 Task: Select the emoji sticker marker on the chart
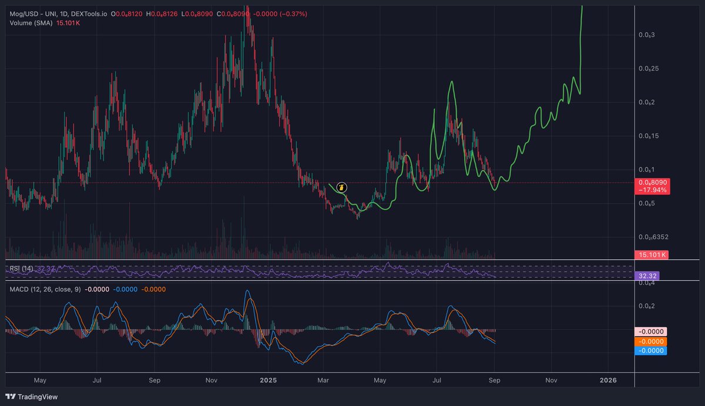tap(341, 187)
